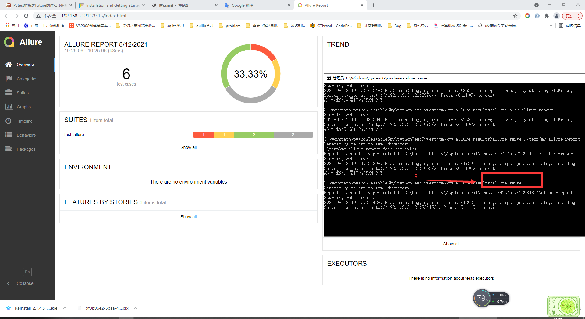Screen dimensions: 585x319
Task: Click the green passed segment of test_allure bar
Action: tap(254, 135)
